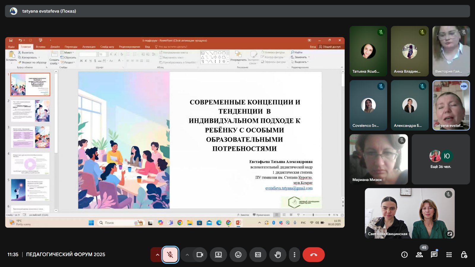Open audio settings chevron next to microphone

pyautogui.click(x=157, y=255)
